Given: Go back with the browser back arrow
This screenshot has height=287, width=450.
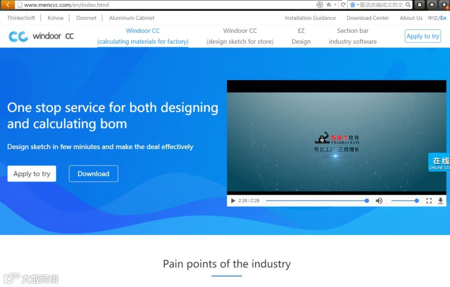Looking at the screenshot, I should (x=7, y=4).
